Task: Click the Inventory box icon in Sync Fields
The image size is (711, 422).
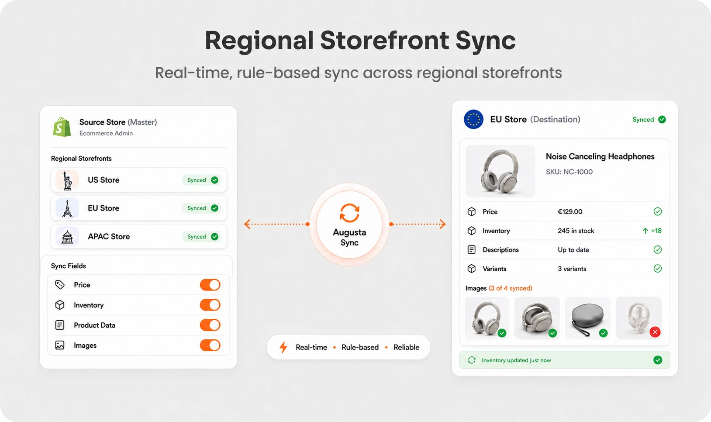Action: pyautogui.click(x=60, y=305)
